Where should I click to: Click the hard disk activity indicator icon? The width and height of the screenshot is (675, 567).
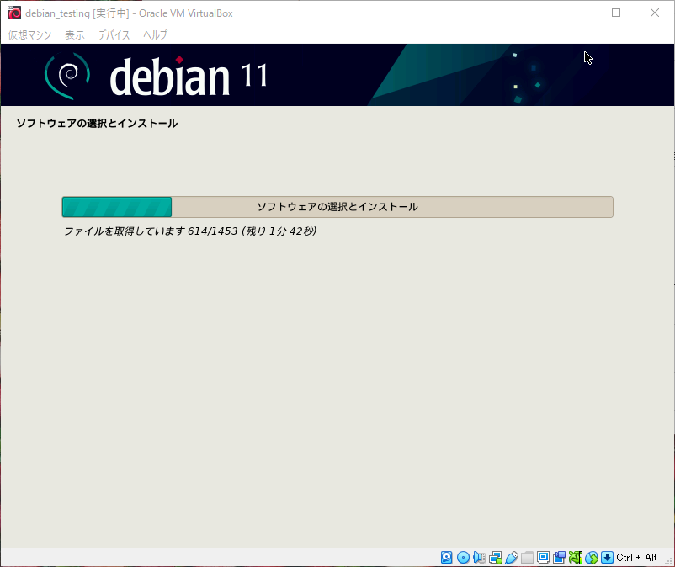pyautogui.click(x=446, y=558)
